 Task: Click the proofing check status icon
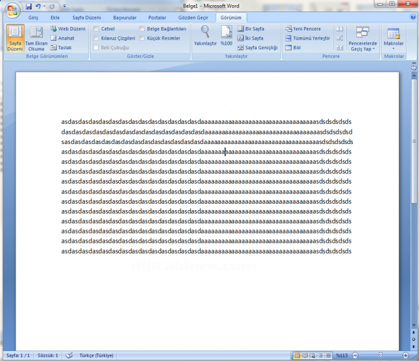[69, 355]
